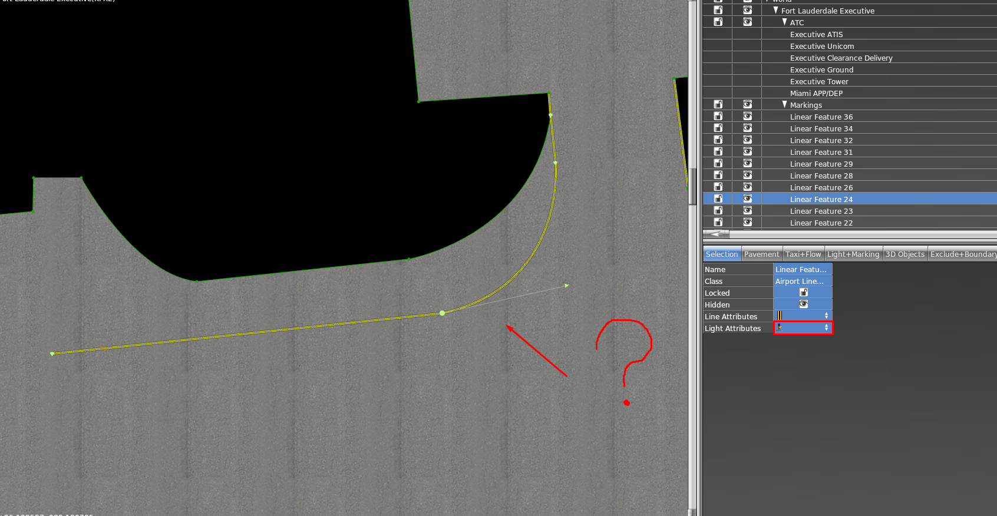Toggle lock icon for Markings row
Viewport: 997px width, 516px height.
(718, 104)
